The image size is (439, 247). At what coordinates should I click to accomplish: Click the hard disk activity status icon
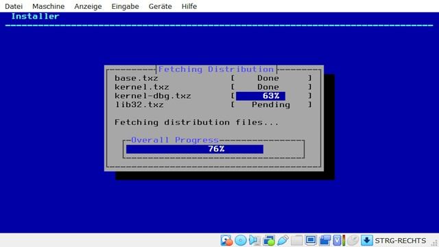(226, 240)
